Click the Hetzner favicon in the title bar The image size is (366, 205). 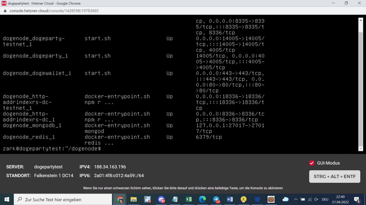(4, 3)
